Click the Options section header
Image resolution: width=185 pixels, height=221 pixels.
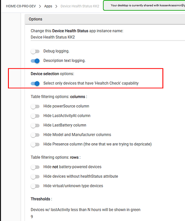click(x=105, y=19)
